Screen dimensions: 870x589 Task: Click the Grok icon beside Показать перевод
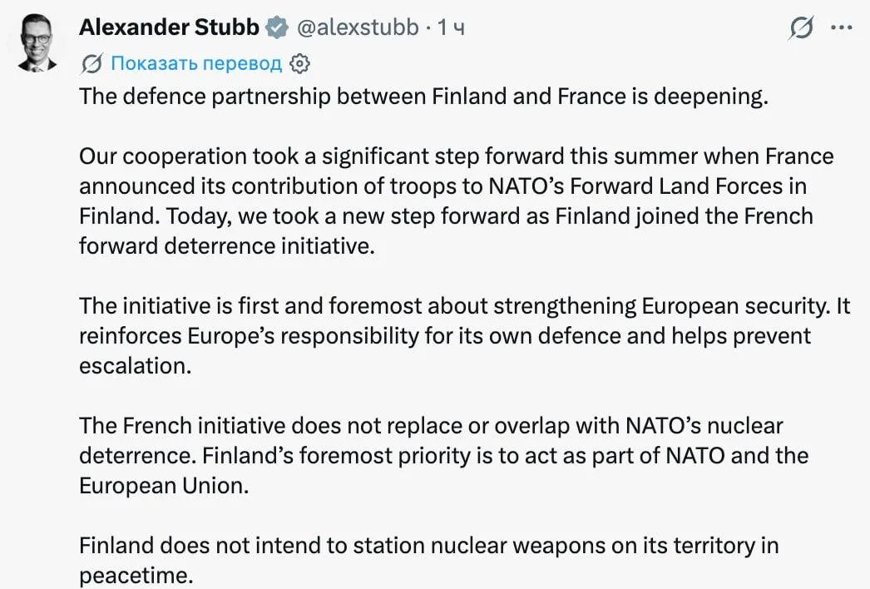tap(91, 64)
